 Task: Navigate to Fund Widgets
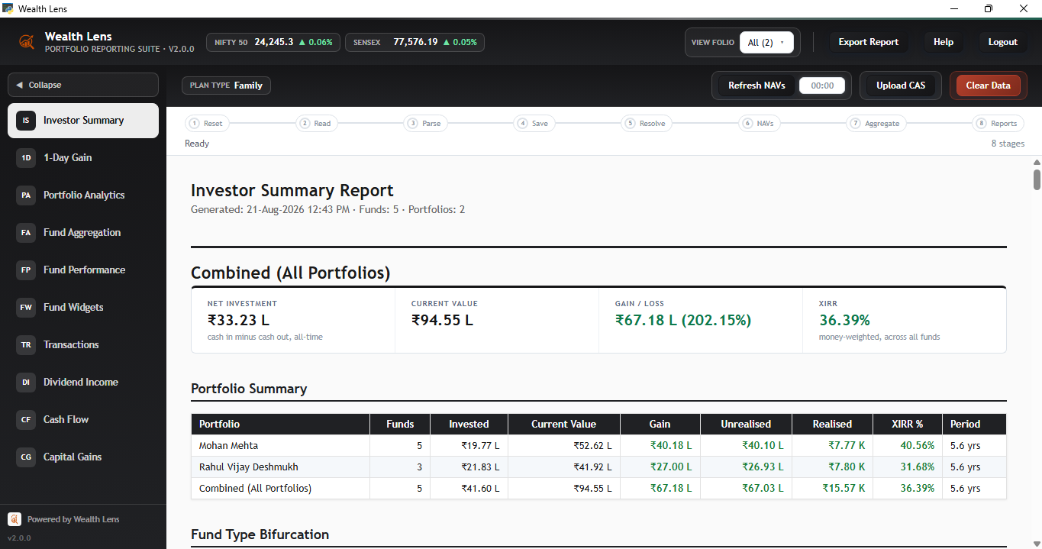coord(83,308)
